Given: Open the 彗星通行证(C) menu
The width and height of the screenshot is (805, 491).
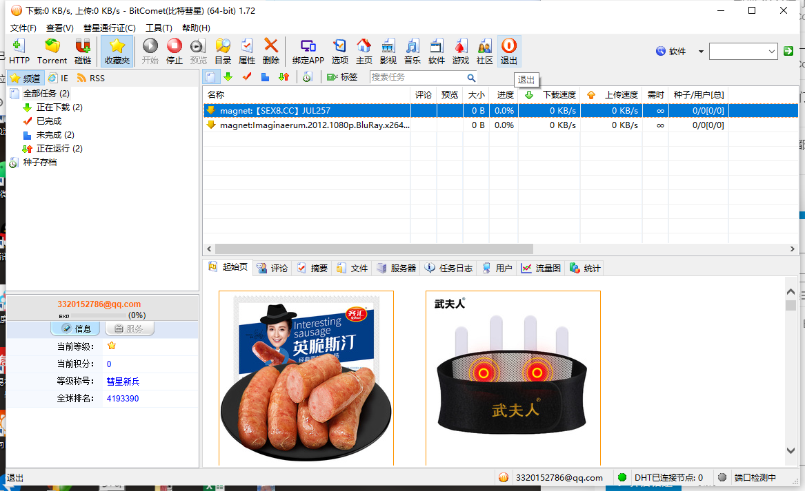Looking at the screenshot, I should coord(110,28).
